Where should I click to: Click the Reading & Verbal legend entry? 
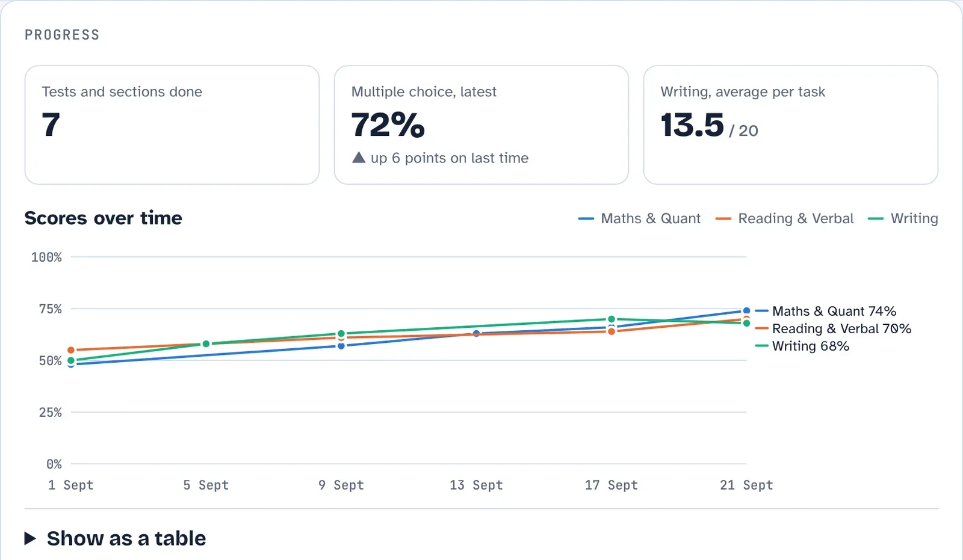pyautogui.click(x=784, y=218)
